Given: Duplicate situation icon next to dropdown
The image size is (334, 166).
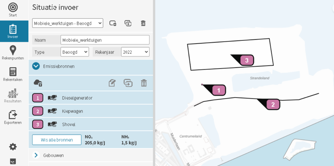Looking at the screenshot, I should pos(128,23).
